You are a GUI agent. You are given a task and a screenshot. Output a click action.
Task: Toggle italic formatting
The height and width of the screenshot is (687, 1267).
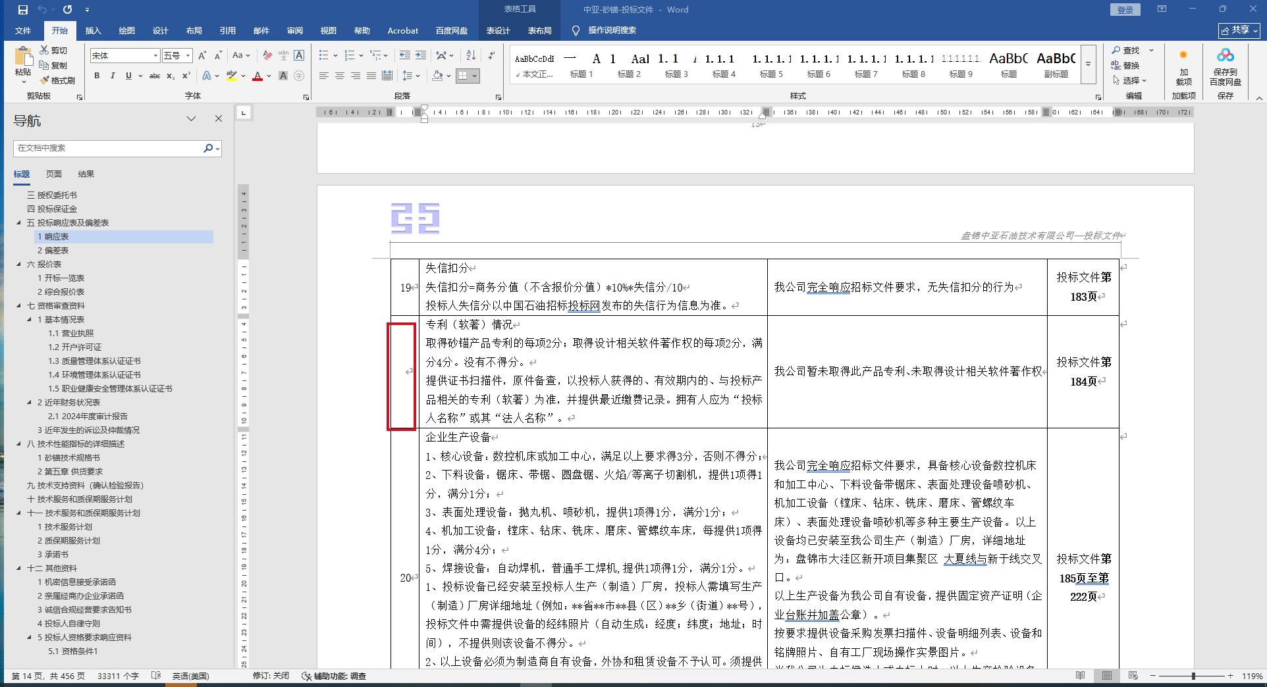(113, 76)
